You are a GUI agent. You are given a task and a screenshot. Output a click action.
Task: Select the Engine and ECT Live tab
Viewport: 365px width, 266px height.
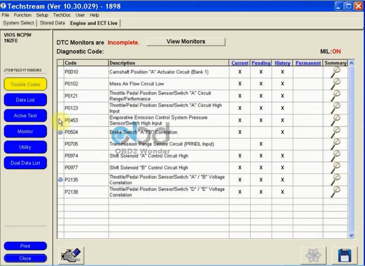94,23
